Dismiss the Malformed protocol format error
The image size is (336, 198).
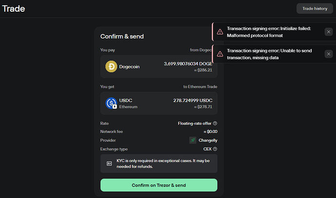tap(328, 32)
